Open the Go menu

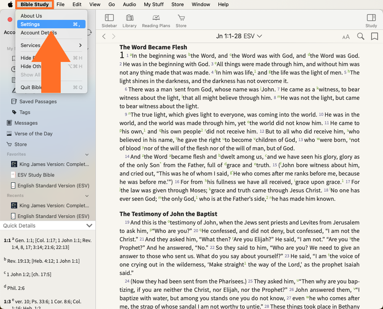pos(112,5)
